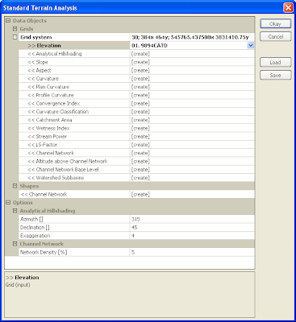Select the Exaggeration option label
The width and height of the screenshot is (296, 322).
point(35,236)
